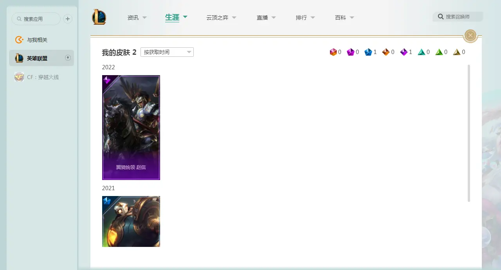Open the 2021 skin thumbnail
Image resolution: width=501 pixels, height=270 pixels.
tap(131, 221)
